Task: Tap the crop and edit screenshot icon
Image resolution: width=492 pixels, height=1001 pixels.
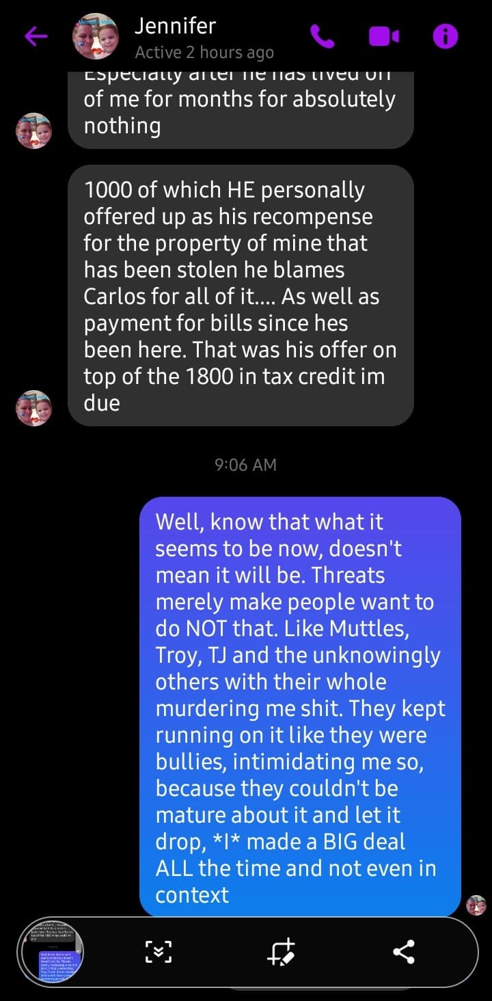Action: pos(282,951)
